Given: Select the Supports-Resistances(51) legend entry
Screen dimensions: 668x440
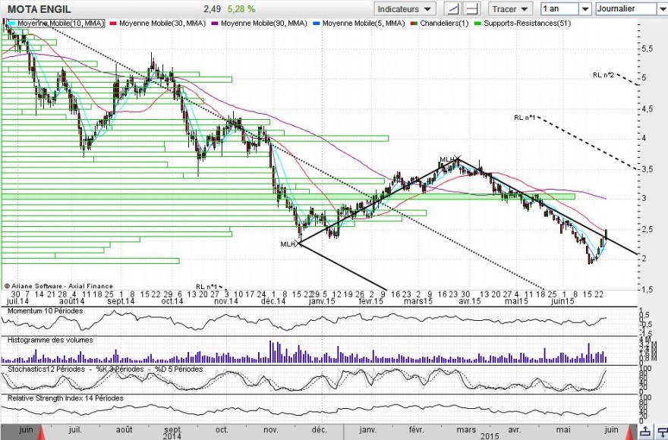Looking at the screenshot, I should coord(522,24).
